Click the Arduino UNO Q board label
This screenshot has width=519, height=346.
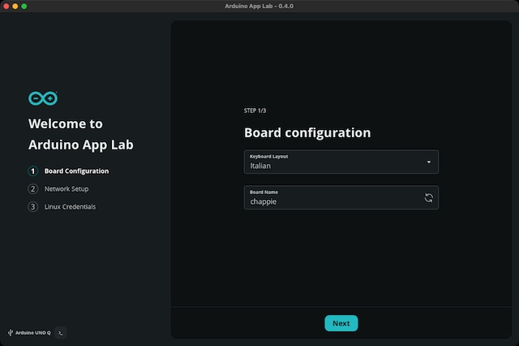(x=33, y=332)
